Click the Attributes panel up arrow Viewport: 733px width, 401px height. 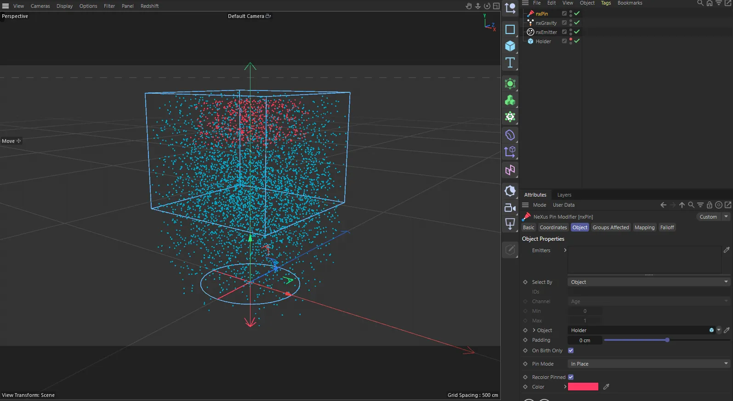click(x=682, y=205)
